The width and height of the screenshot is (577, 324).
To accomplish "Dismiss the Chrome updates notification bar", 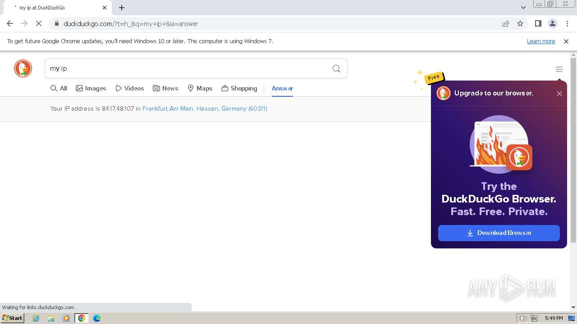I will click(566, 41).
